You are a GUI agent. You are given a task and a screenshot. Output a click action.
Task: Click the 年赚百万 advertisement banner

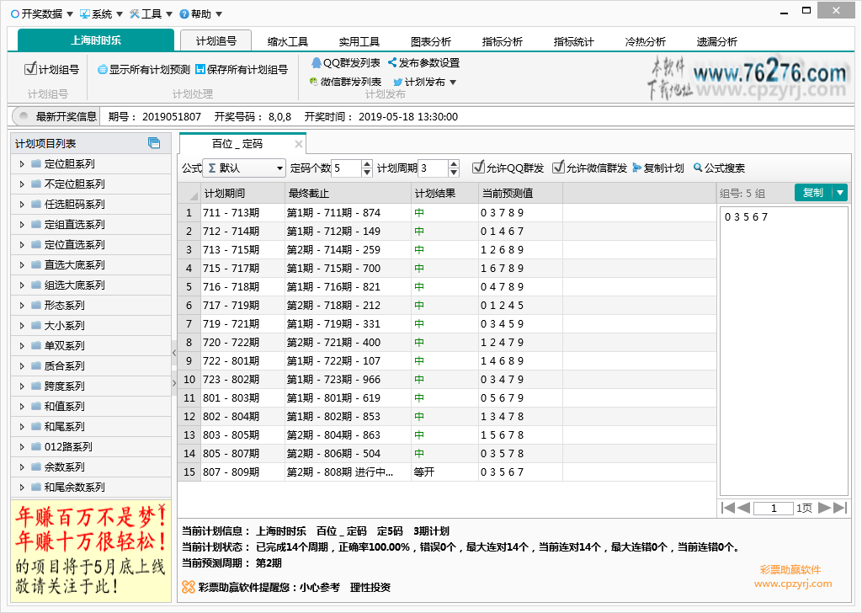91,551
